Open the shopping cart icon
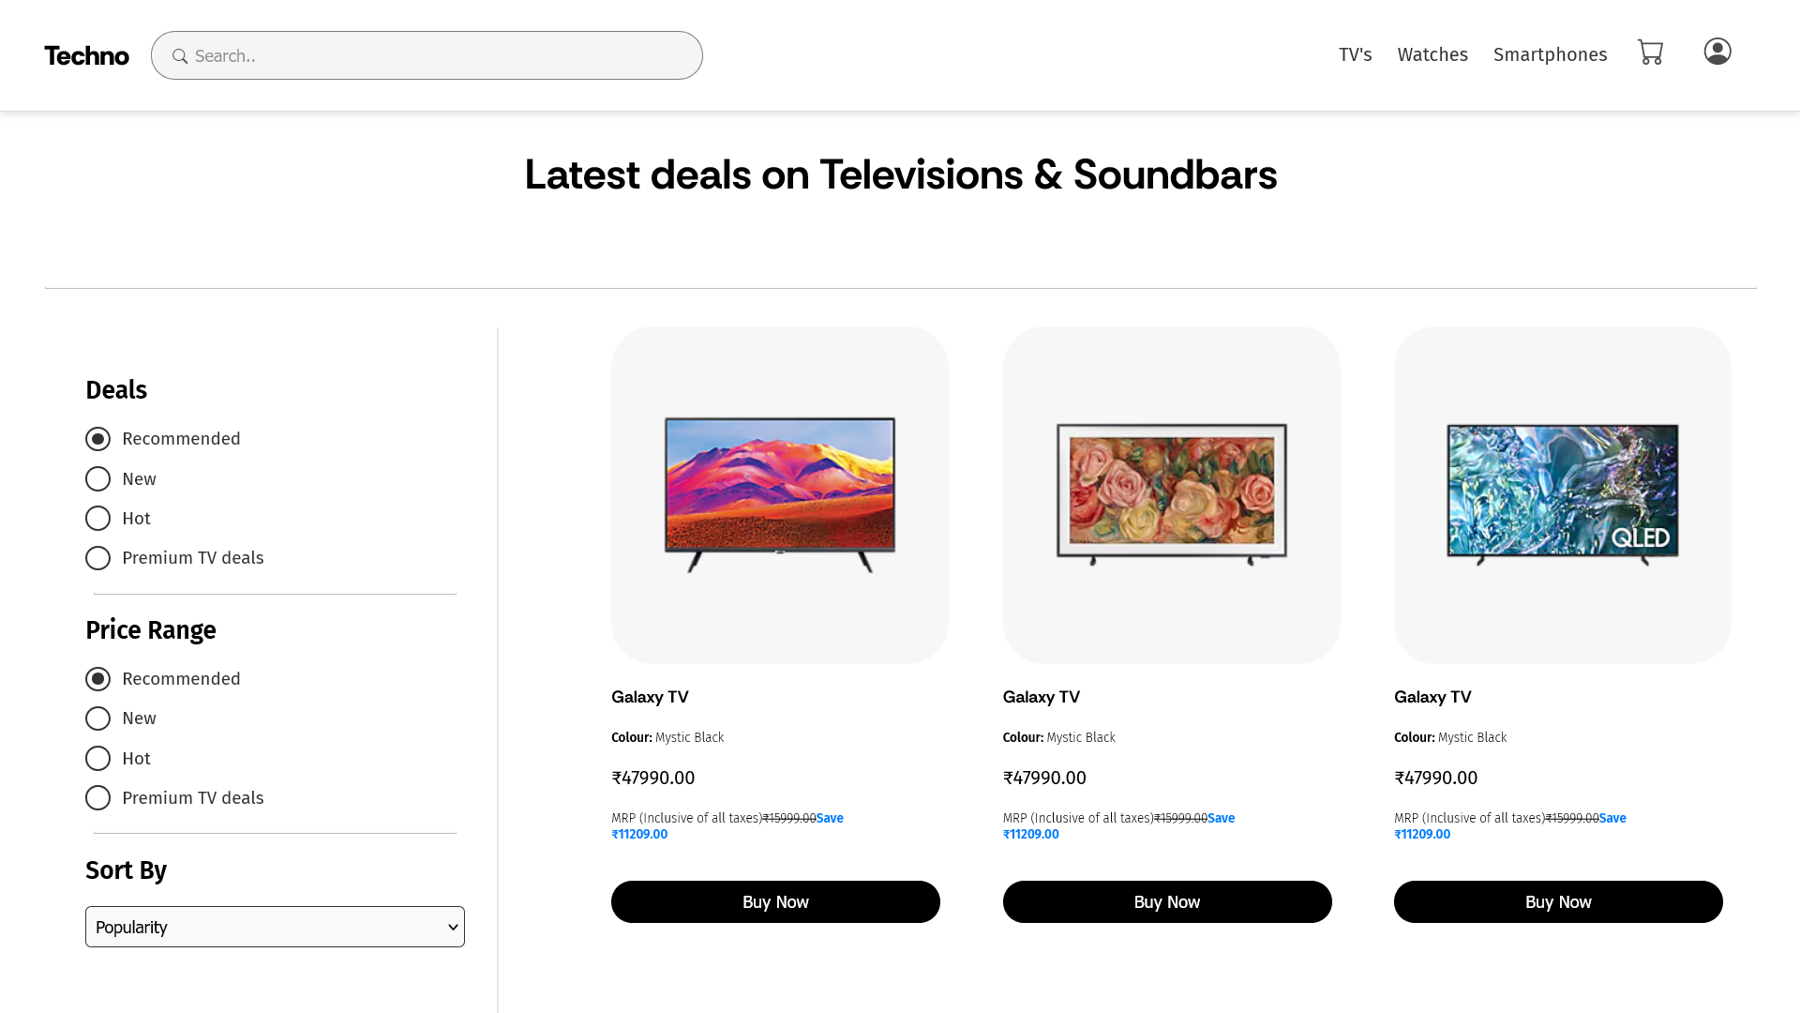 [x=1650, y=53]
